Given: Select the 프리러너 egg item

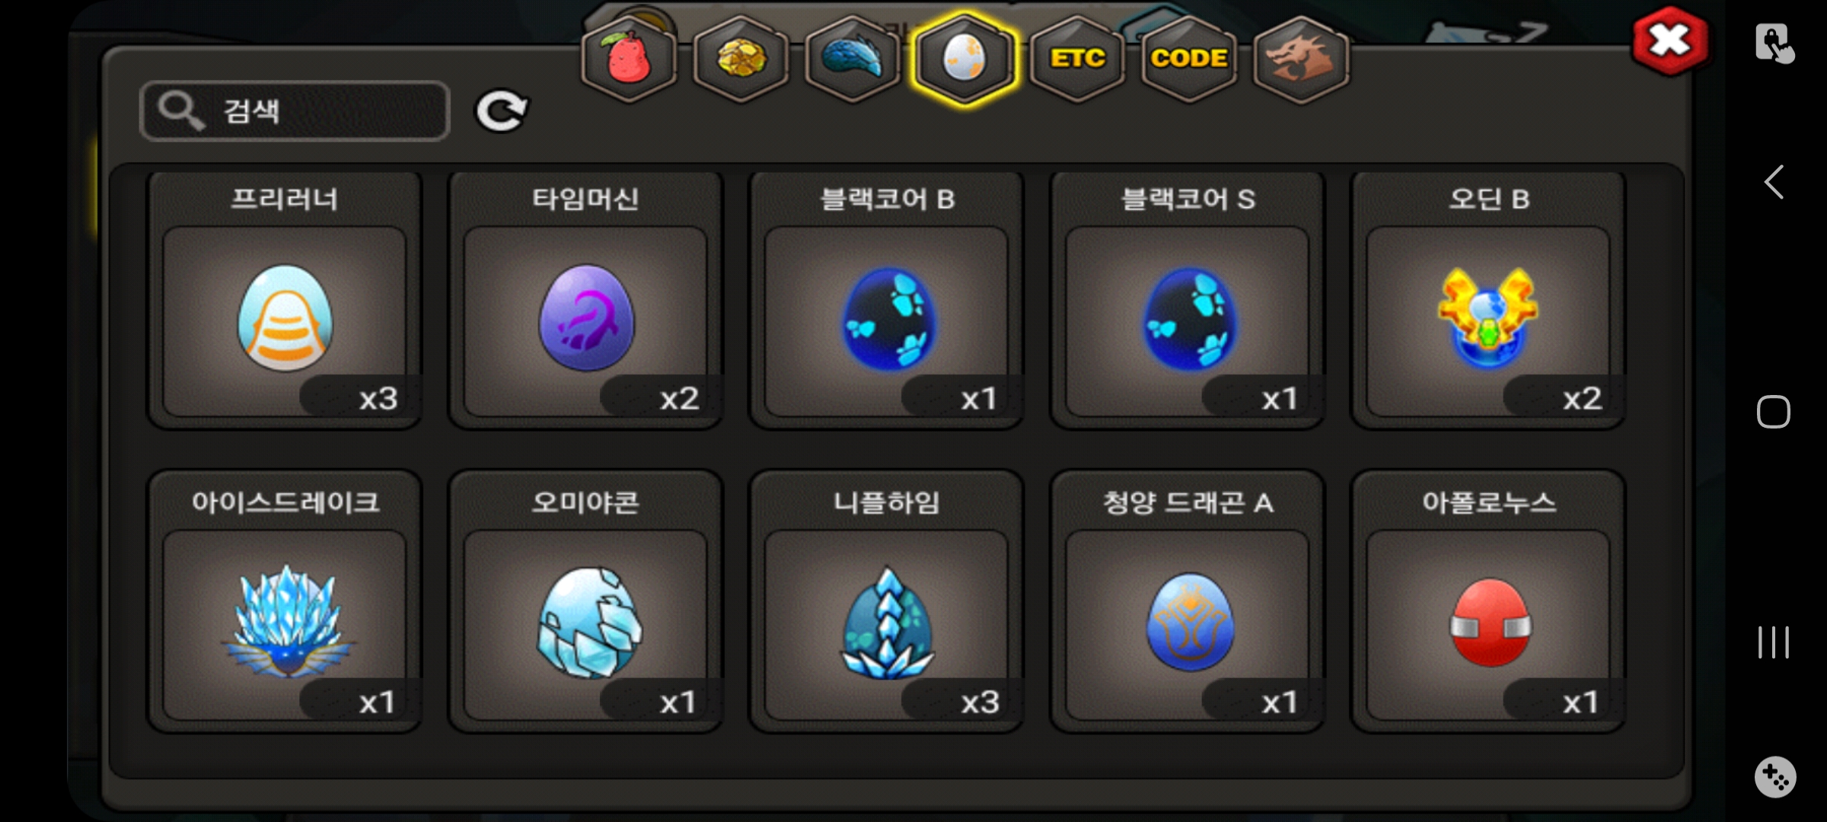Looking at the screenshot, I should pyautogui.click(x=285, y=300).
